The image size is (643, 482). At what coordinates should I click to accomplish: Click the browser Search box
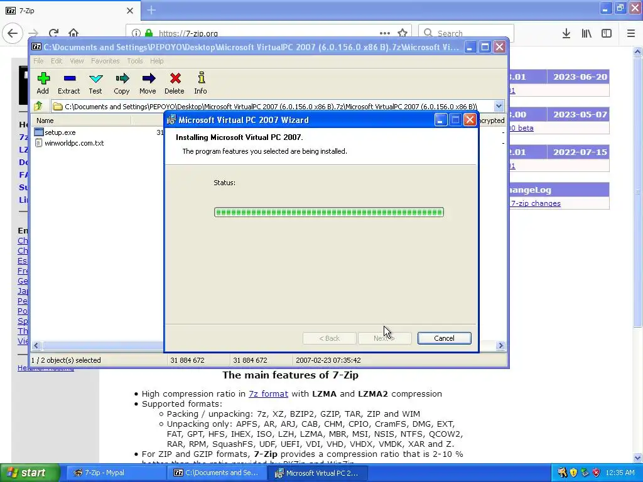[467, 33]
